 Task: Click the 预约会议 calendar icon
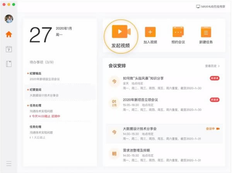pos(178,32)
